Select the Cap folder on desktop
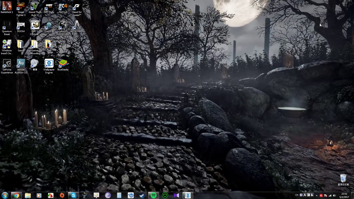 coord(49,46)
